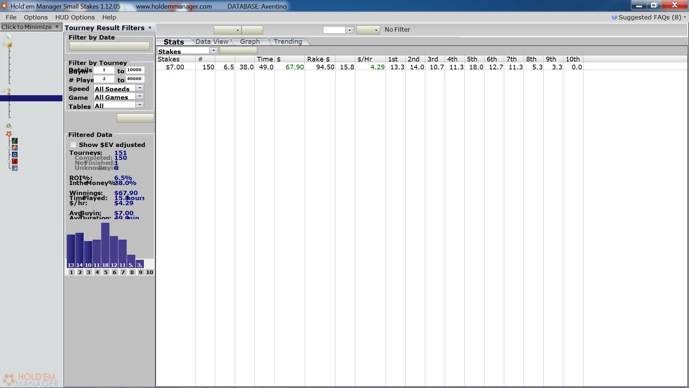Open the green radar icon in sidebar tree

pos(15,141)
